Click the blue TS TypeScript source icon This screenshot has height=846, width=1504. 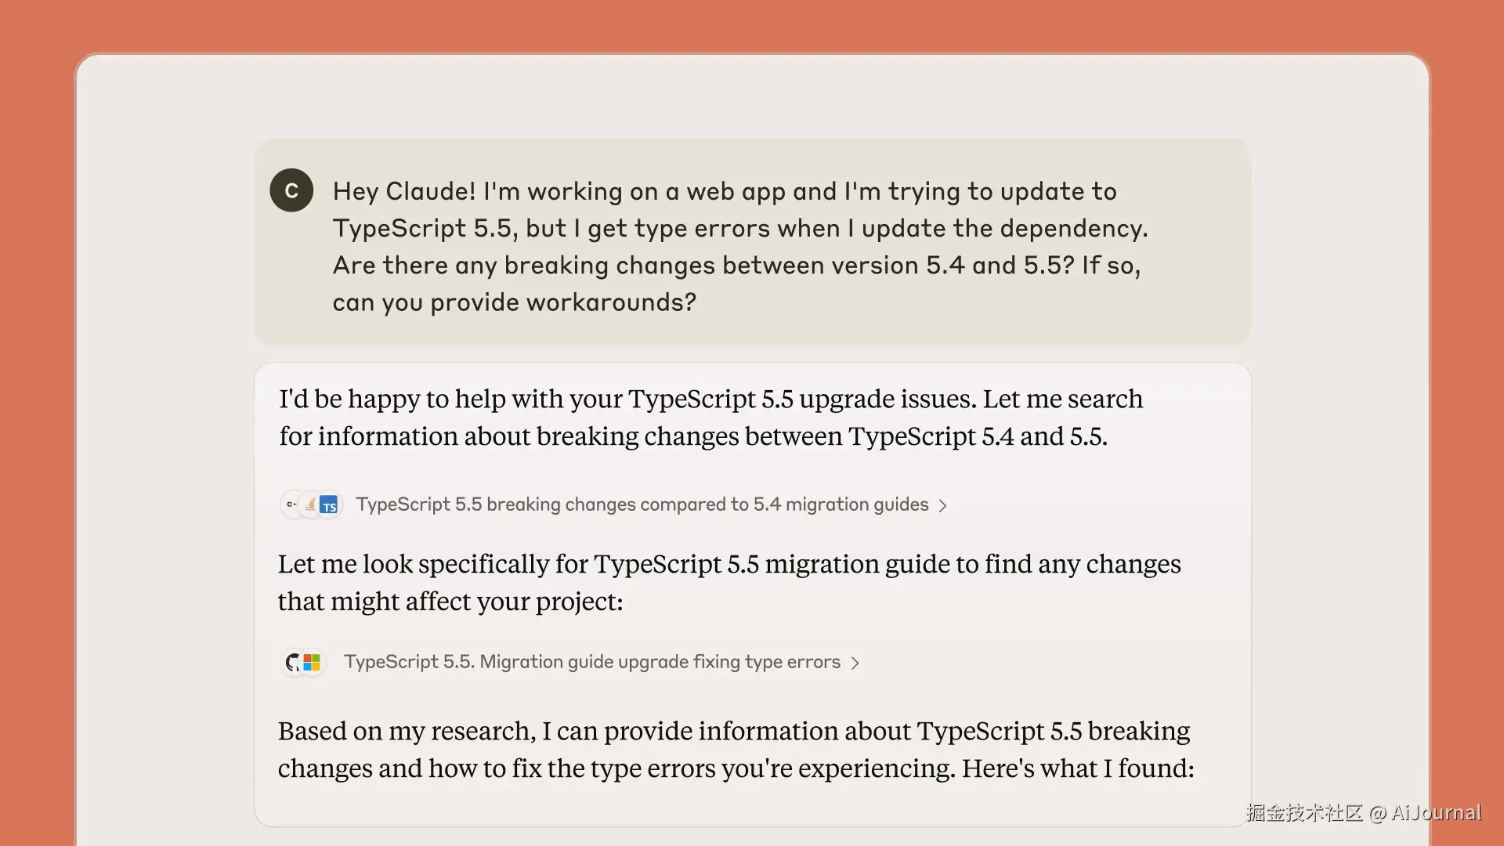click(330, 505)
